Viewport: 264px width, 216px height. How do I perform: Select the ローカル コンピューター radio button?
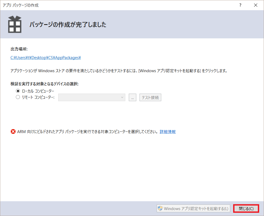[x=18, y=91]
